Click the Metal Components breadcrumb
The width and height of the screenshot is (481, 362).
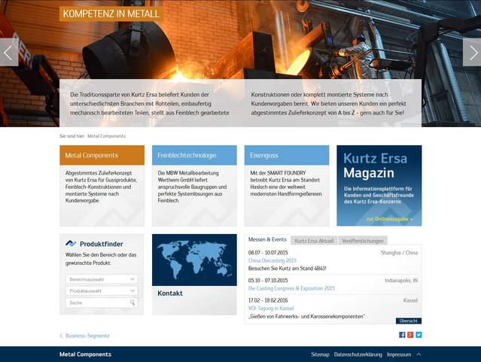106,136
